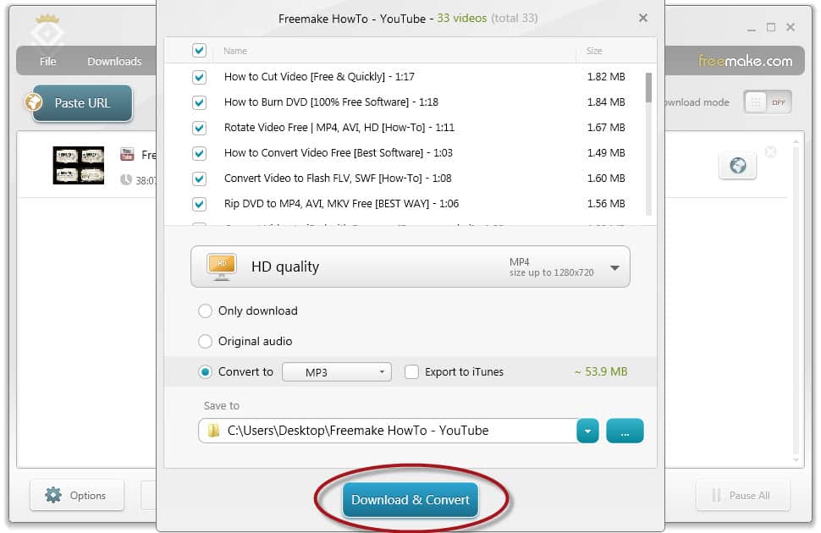Click the folder icon in save path
Image resolution: width=821 pixels, height=533 pixels.
pyautogui.click(x=213, y=431)
